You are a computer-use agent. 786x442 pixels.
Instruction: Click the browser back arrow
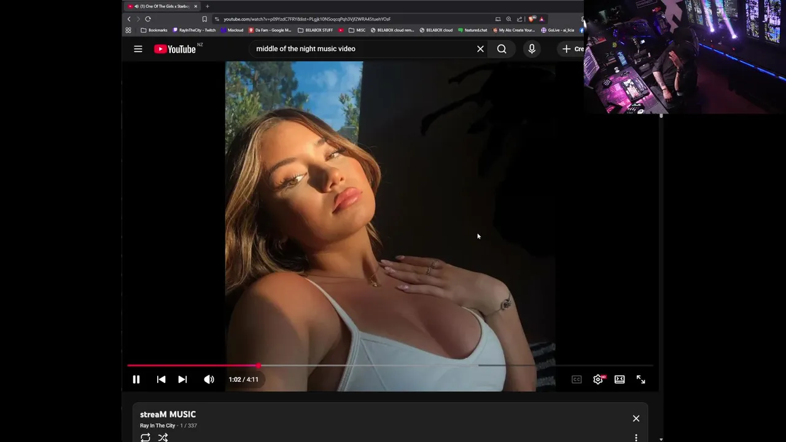[x=129, y=19]
